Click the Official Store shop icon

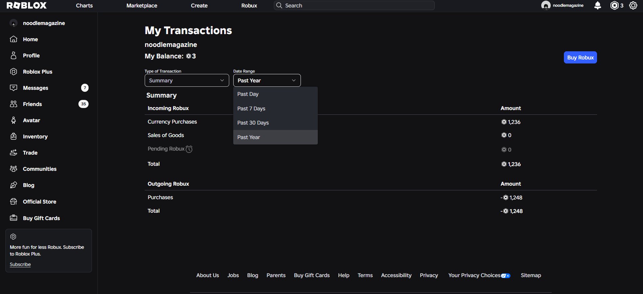14,202
